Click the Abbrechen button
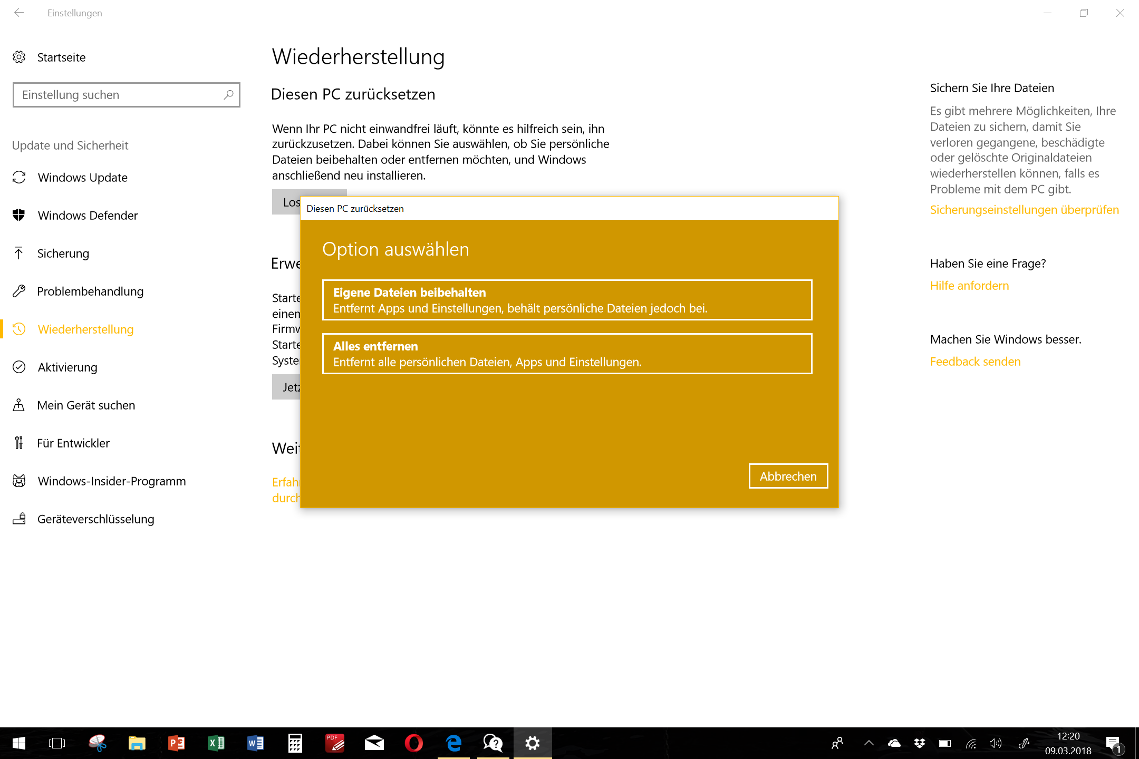The height and width of the screenshot is (759, 1139). click(x=788, y=476)
